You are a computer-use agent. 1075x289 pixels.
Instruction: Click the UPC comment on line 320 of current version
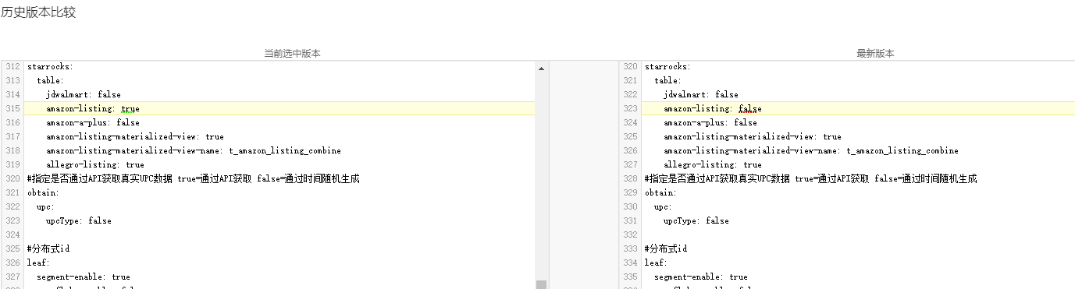pyautogui.click(x=193, y=178)
